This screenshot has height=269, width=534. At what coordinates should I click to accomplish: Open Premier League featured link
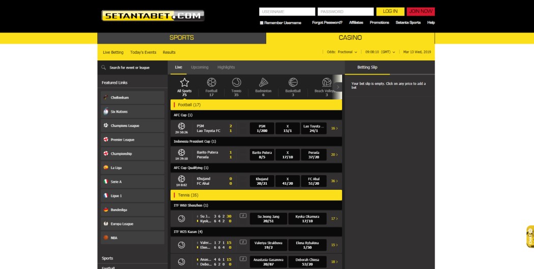132,140
